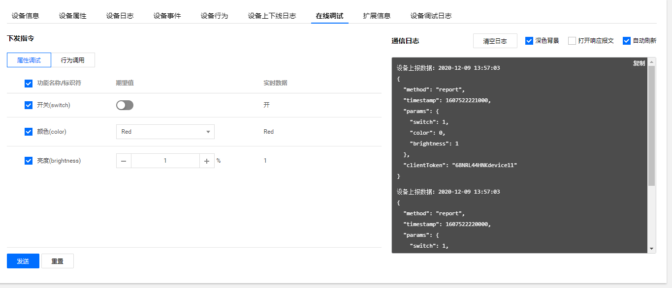Click the communication log scrollbar thumb
The image size is (672, 288).
click(652, 126)
